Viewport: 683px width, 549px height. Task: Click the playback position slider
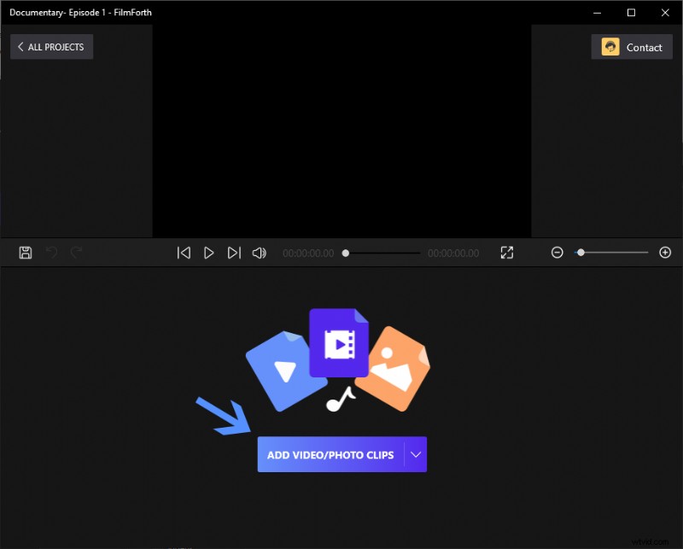point(345,252)
